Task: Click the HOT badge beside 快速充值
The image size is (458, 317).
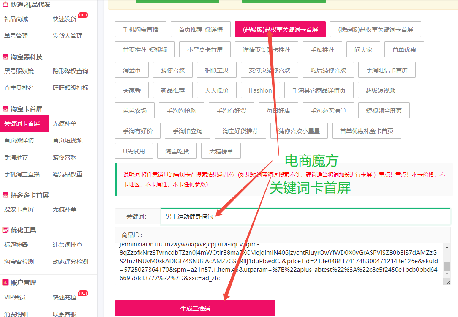Action: (x=83, y=293)
